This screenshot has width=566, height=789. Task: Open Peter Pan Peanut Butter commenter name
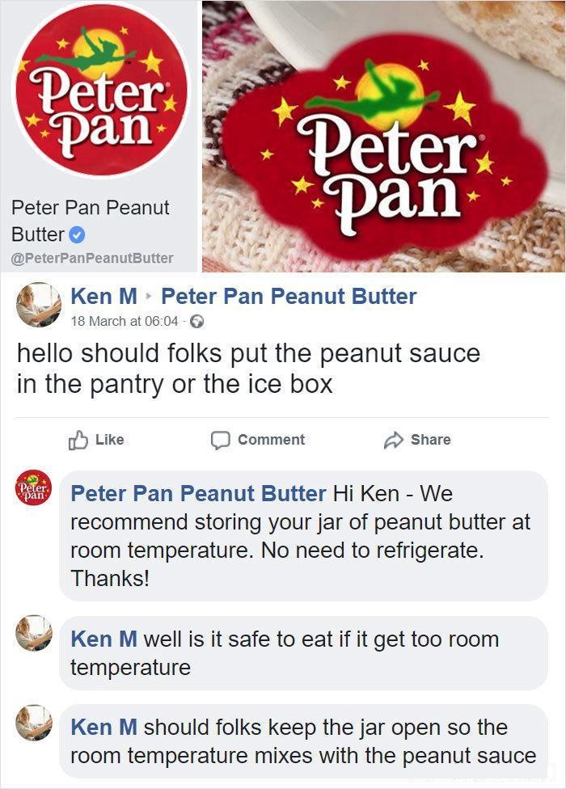(x=198, y=494)
